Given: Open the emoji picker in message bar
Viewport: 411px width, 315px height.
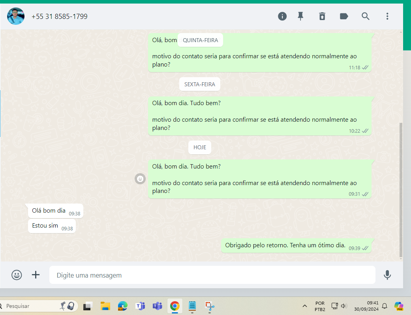Looking at the screenshot, I should click(17, 275).
